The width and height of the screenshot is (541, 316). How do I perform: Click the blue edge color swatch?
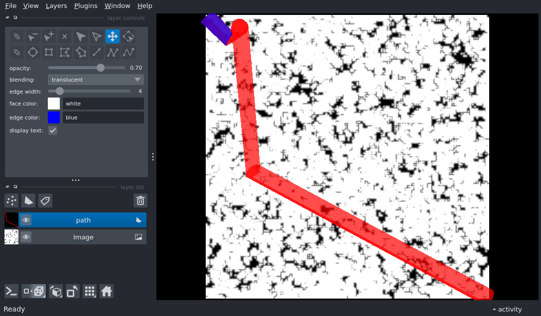click(54, 117)
